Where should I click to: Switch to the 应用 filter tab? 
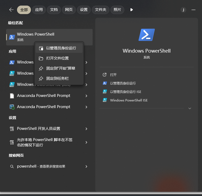[39, 10]
